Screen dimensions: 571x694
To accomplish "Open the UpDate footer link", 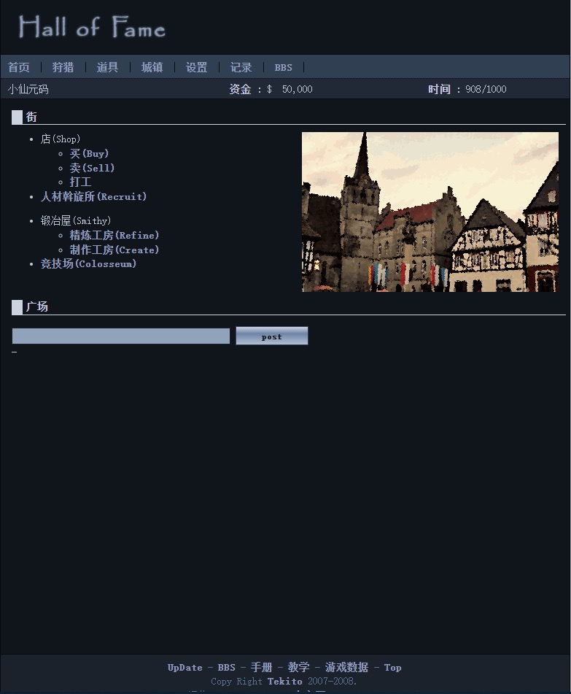I will pyautogui.click(x=185, y=668).
